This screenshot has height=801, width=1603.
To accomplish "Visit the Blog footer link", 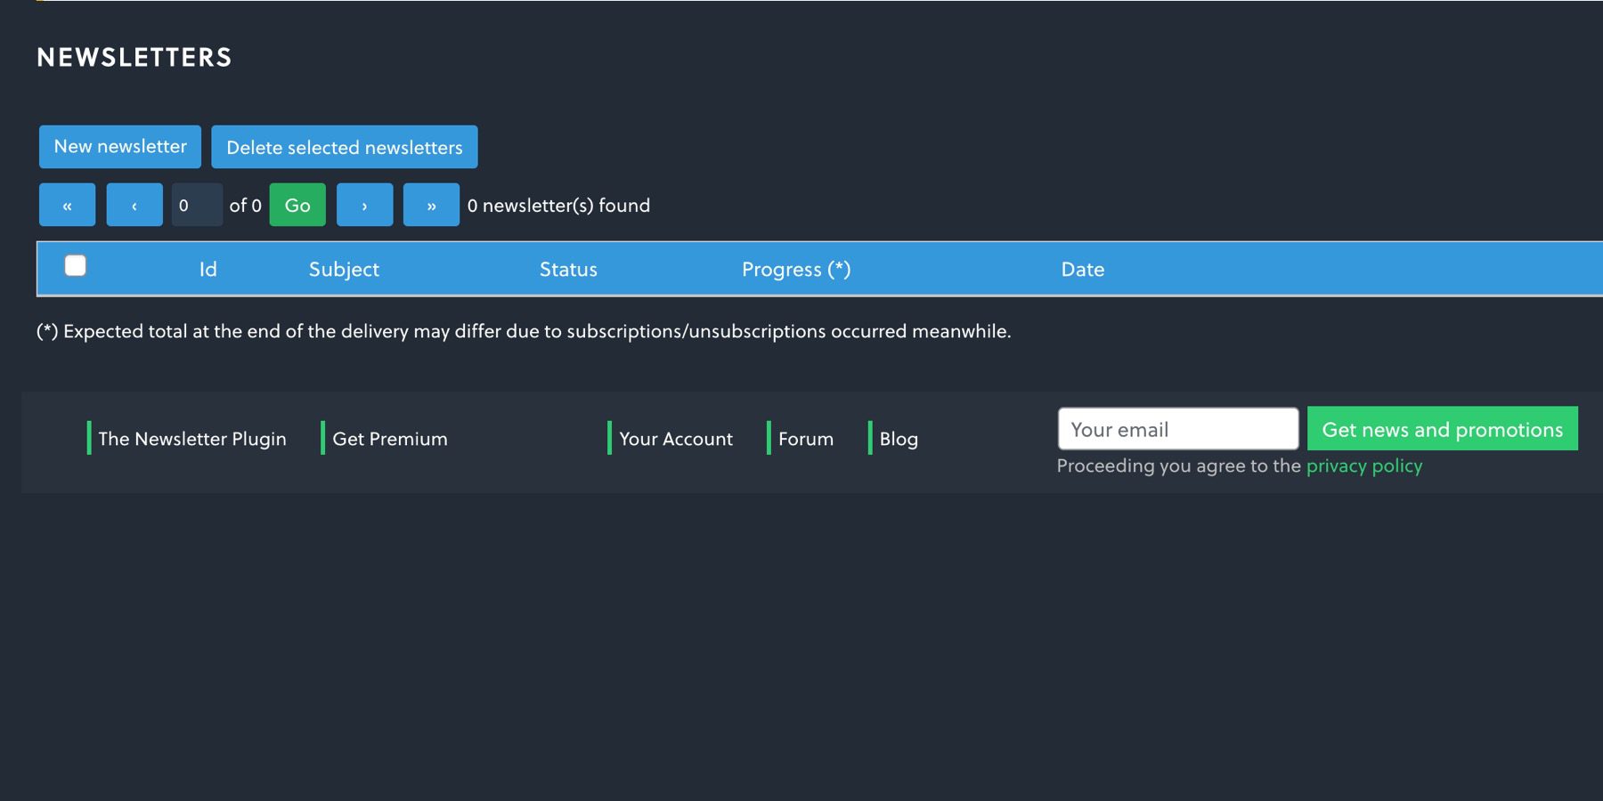I will click(x=899, y=439).
